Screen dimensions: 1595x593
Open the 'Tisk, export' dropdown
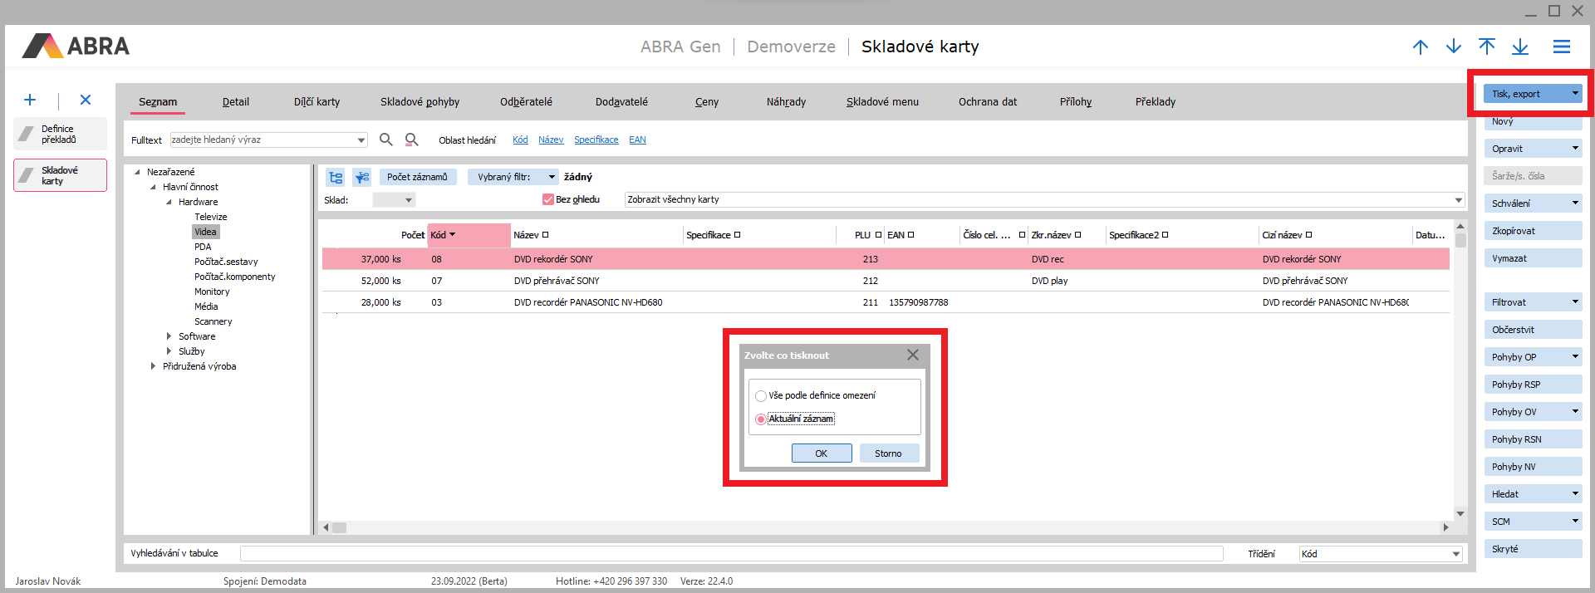click(x=1574, y=94)
